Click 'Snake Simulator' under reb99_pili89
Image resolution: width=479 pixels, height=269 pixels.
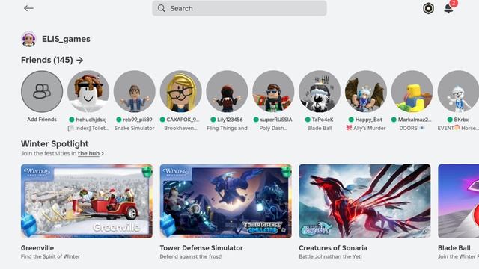[x=135, y=128]
